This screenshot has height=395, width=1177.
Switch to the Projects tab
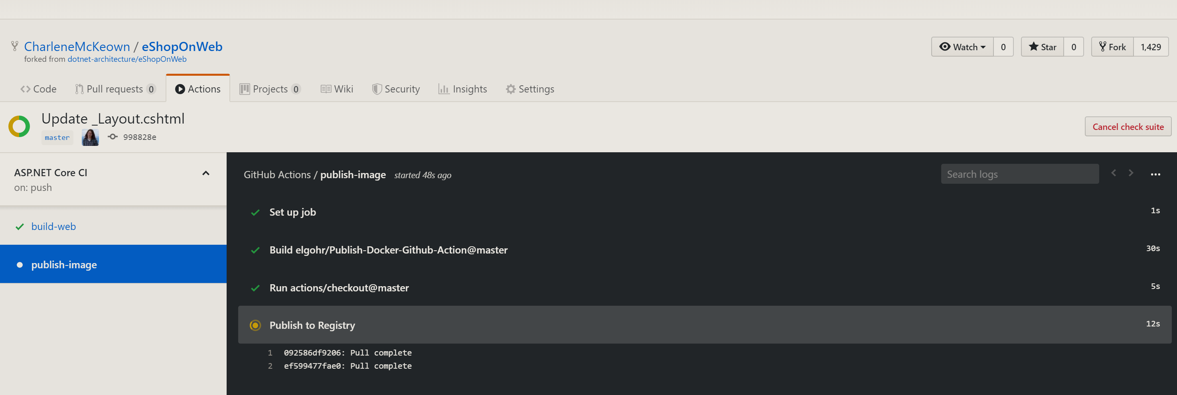(270, 89)
